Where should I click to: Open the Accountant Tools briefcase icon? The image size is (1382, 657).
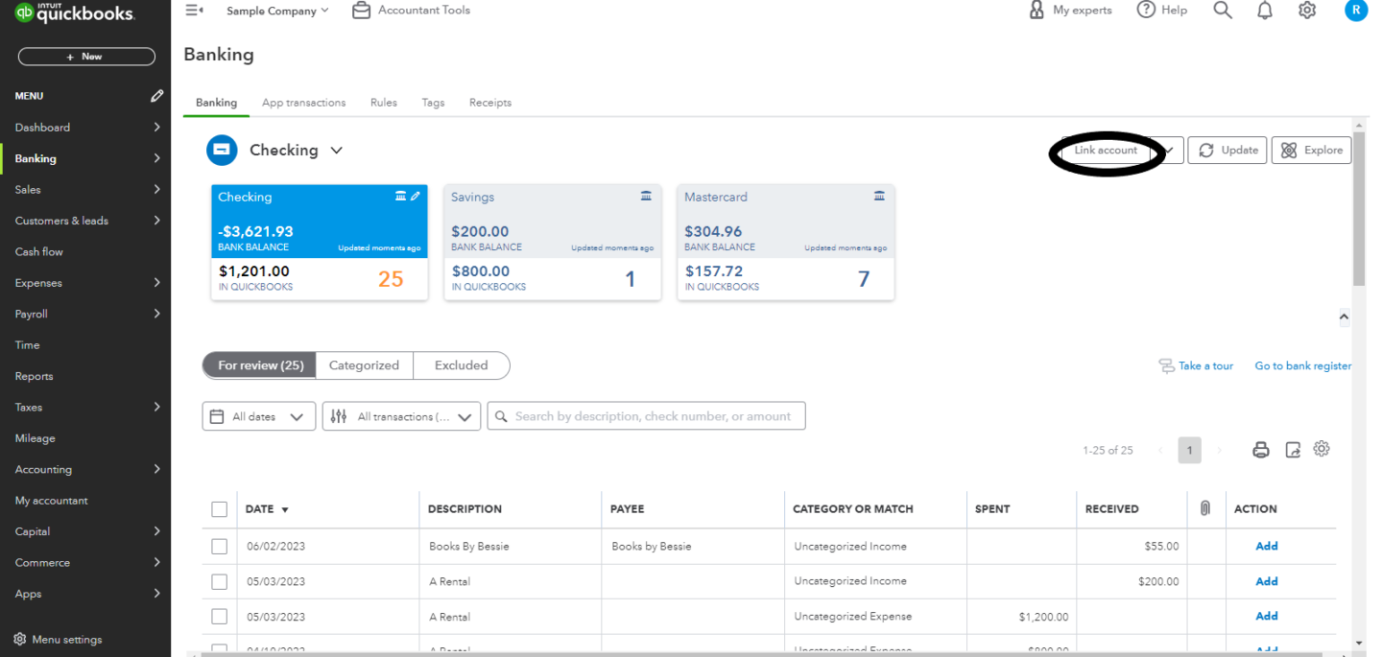click(x=361, y=11)
